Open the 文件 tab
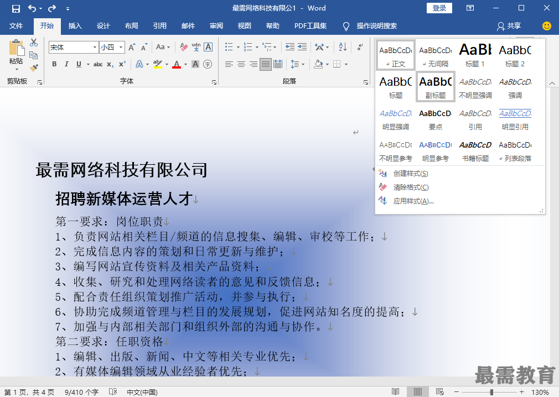 [x=16, y=26]
